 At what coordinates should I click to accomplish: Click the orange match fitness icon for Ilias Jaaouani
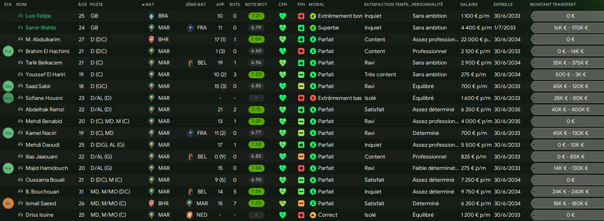click(x=301, y=157)
